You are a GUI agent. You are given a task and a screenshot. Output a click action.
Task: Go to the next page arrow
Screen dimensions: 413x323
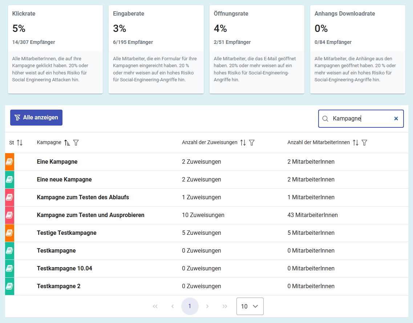(x=207, y=306)
